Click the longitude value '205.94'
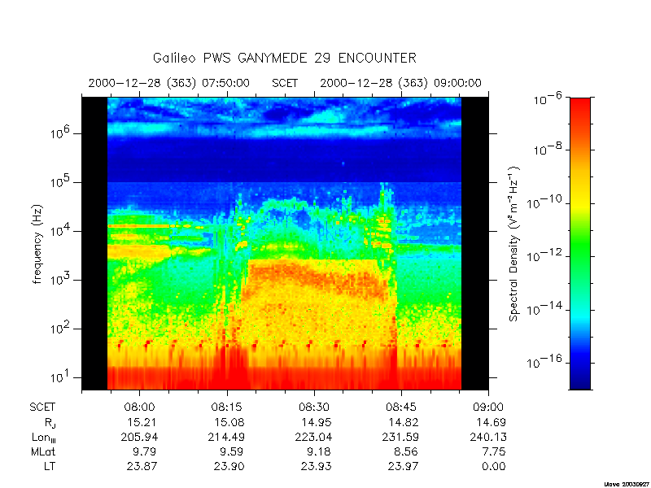 tap(139, 437)
